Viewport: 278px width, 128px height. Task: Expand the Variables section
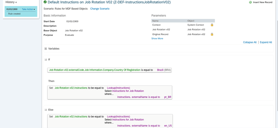coord(46,48)
